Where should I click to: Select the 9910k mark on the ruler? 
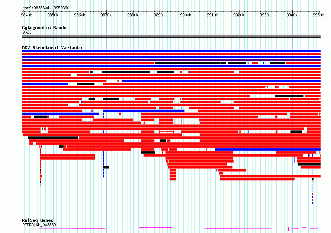212,15
